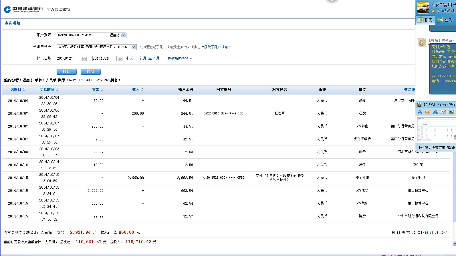The height and width of the screenshot is (256, 456).
Task: Click the 确认 confirm button
Action: tap(67, 72)
